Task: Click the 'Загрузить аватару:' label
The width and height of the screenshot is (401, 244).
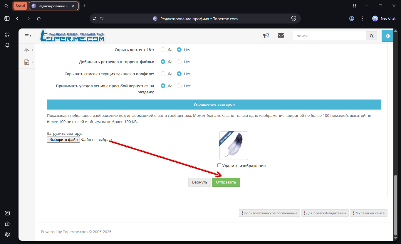Action: [x=65, y=134]
